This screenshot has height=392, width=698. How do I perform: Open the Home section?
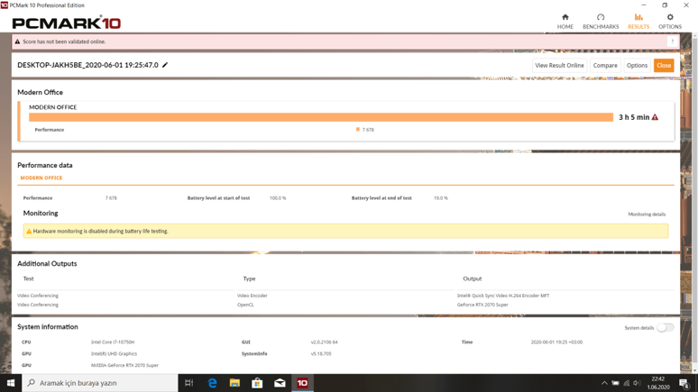tap(565, 22)
